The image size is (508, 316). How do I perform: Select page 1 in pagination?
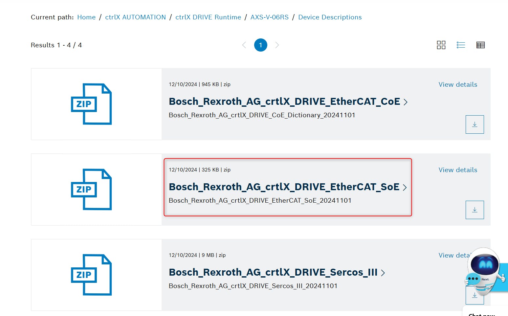261,45
